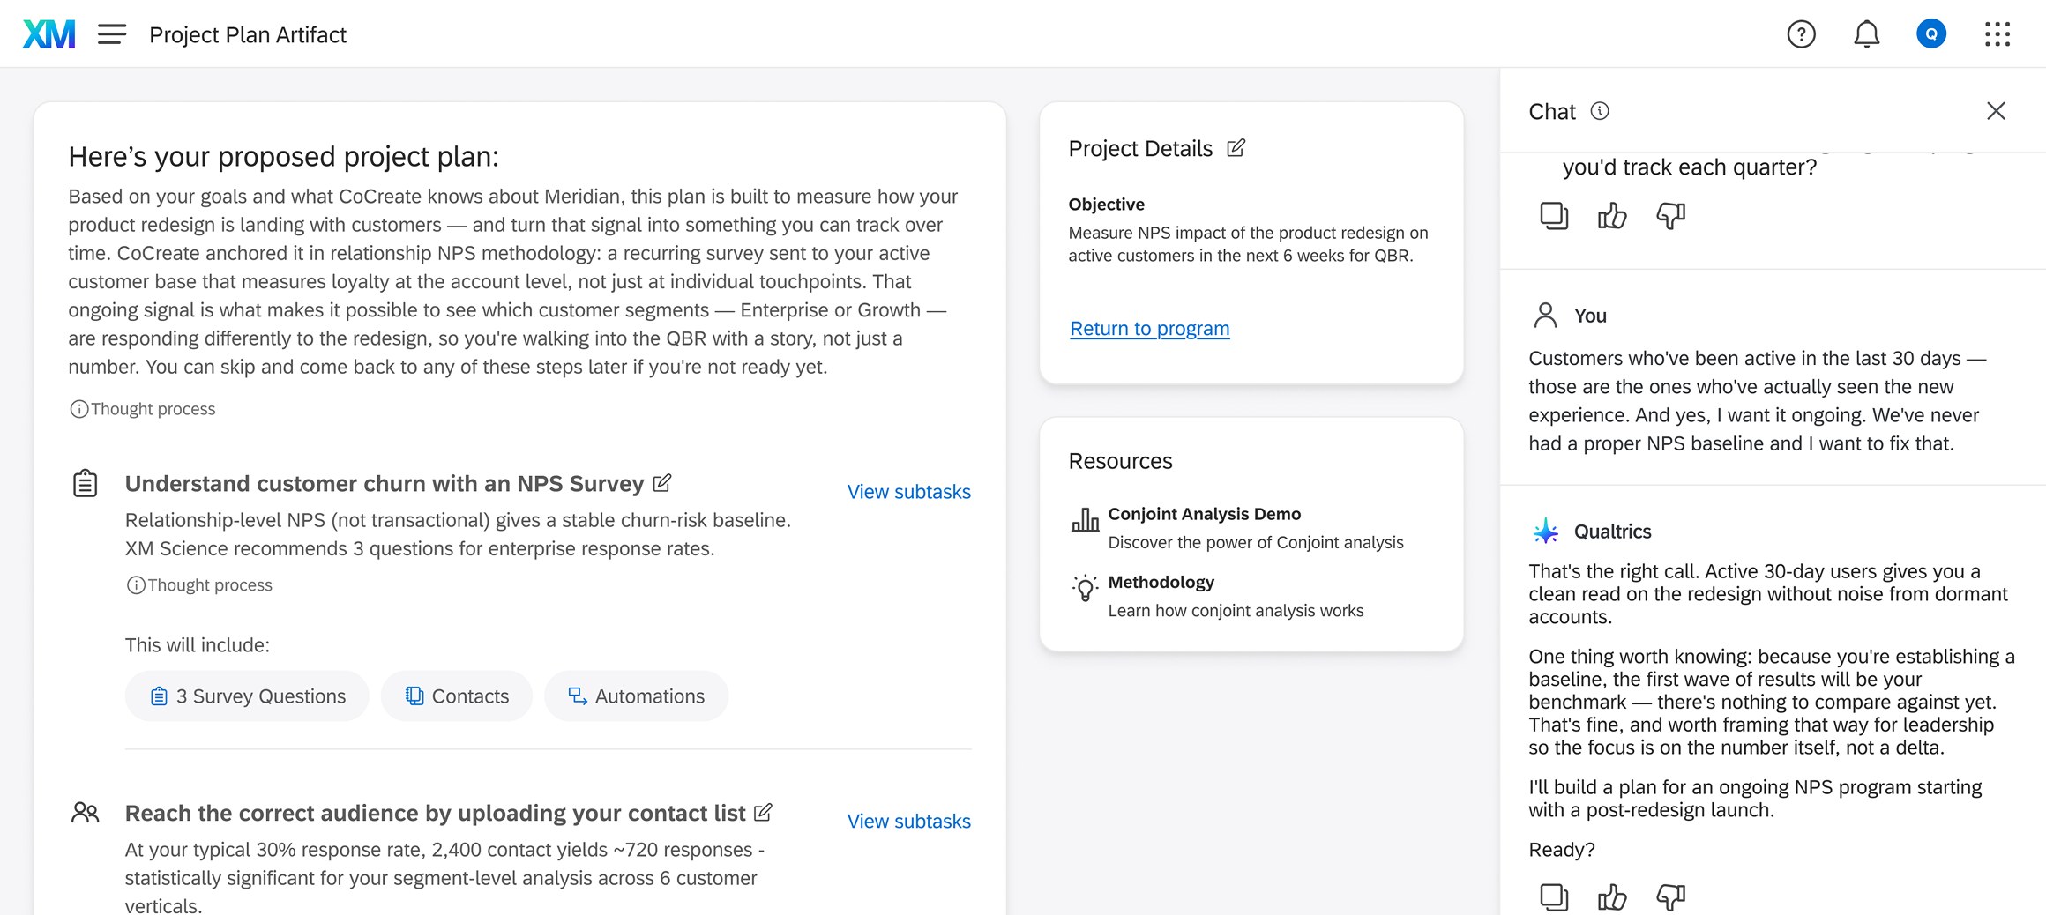Expand Thought process under the project plan intro
The width and height of the screenshot is (2046, 915).
(x=143, y=409)
